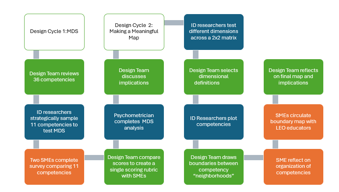Select the '2x2 matrix' ID researchers box
This screenshot has width=339, height=192.
214,32
